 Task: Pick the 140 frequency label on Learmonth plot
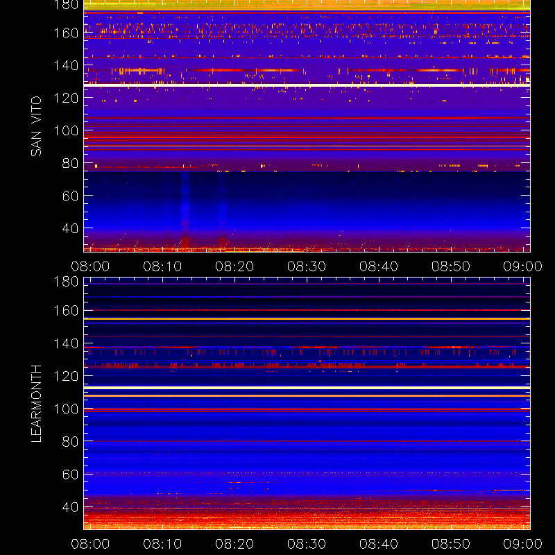pyautogui.click(x=66, y=343)
